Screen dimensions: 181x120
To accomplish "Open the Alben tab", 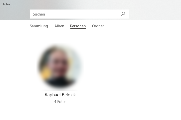I will (59, 26).
